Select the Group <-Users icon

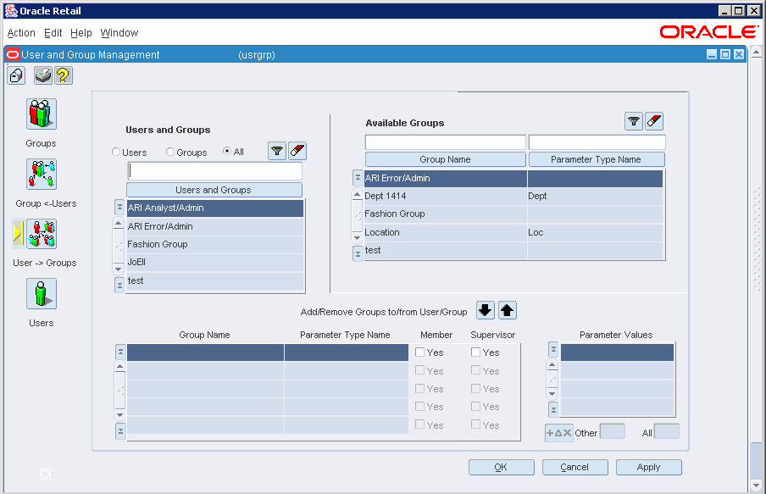[42, 174]
